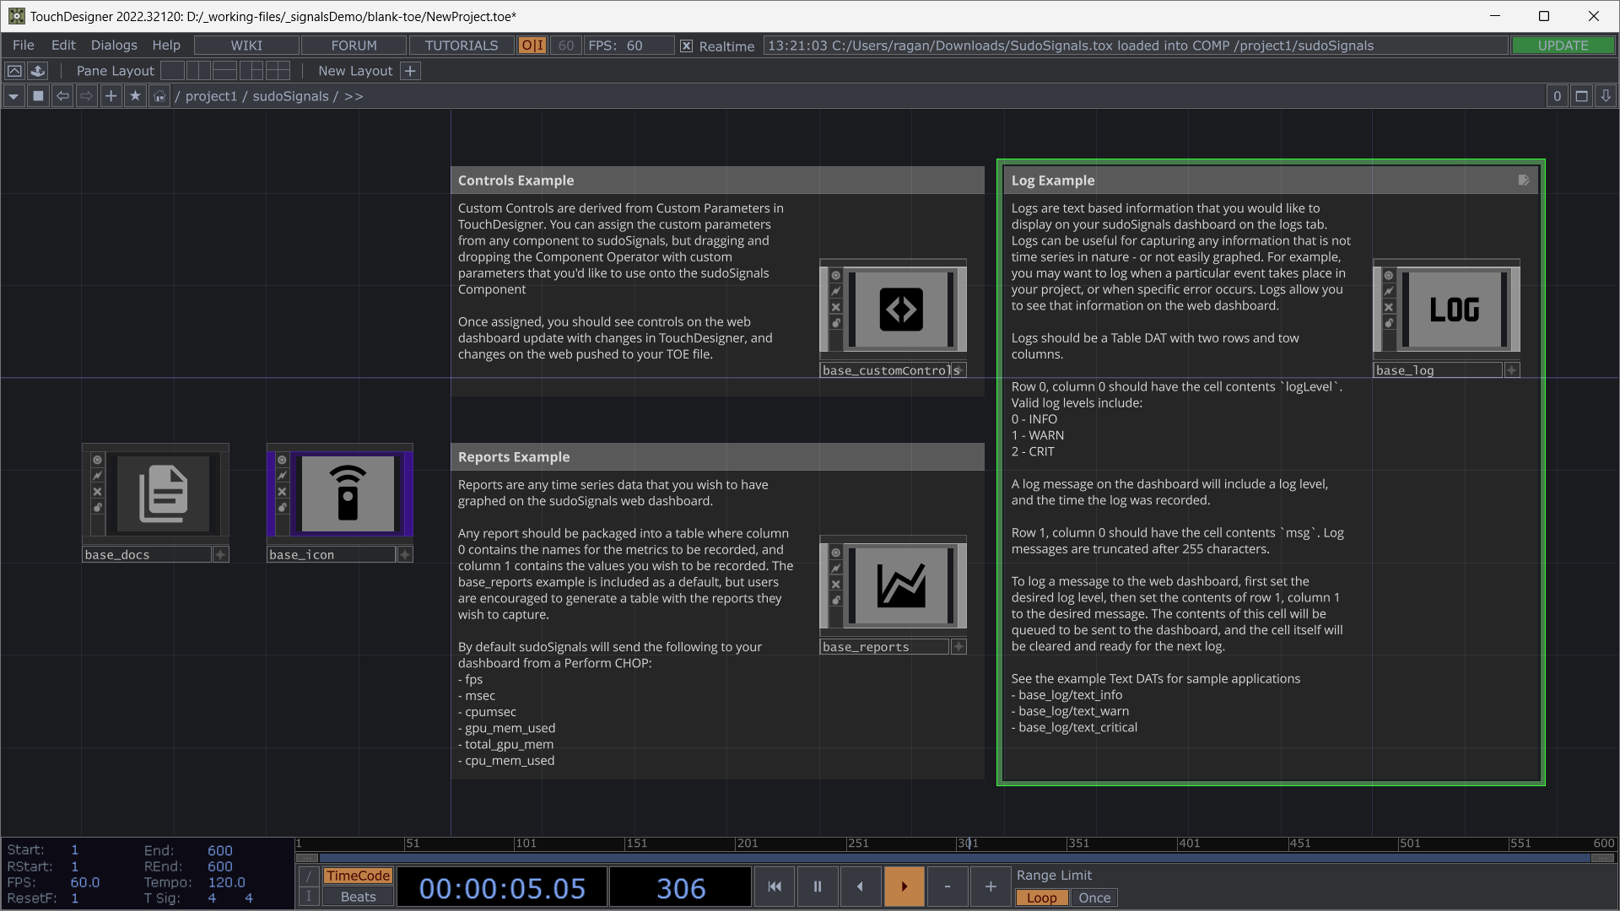Jump to home network icon
Viewport: 1620px width, 911px height.
(x=159, y=96)
